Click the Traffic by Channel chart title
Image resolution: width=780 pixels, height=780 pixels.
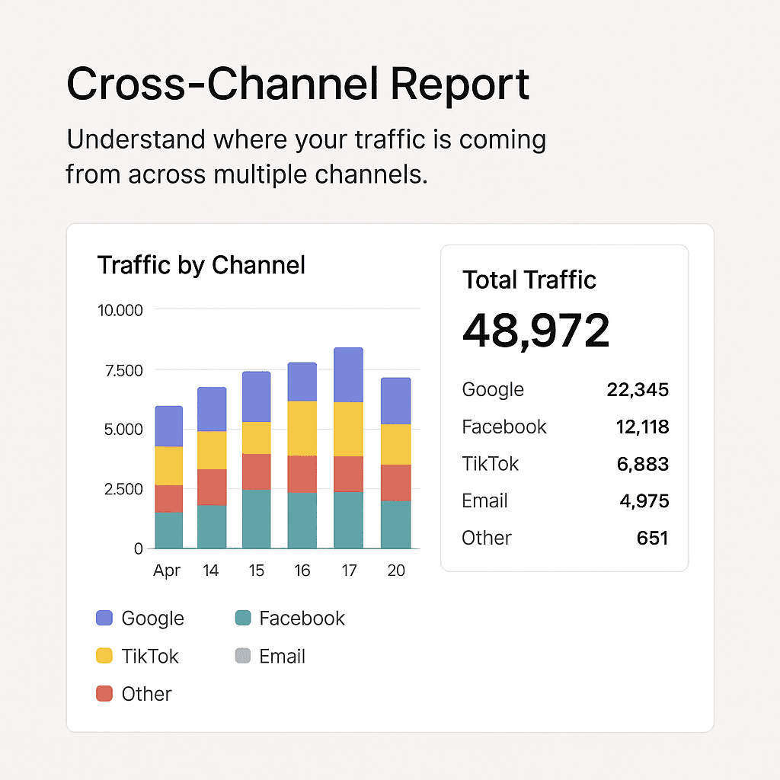[201, 265]
